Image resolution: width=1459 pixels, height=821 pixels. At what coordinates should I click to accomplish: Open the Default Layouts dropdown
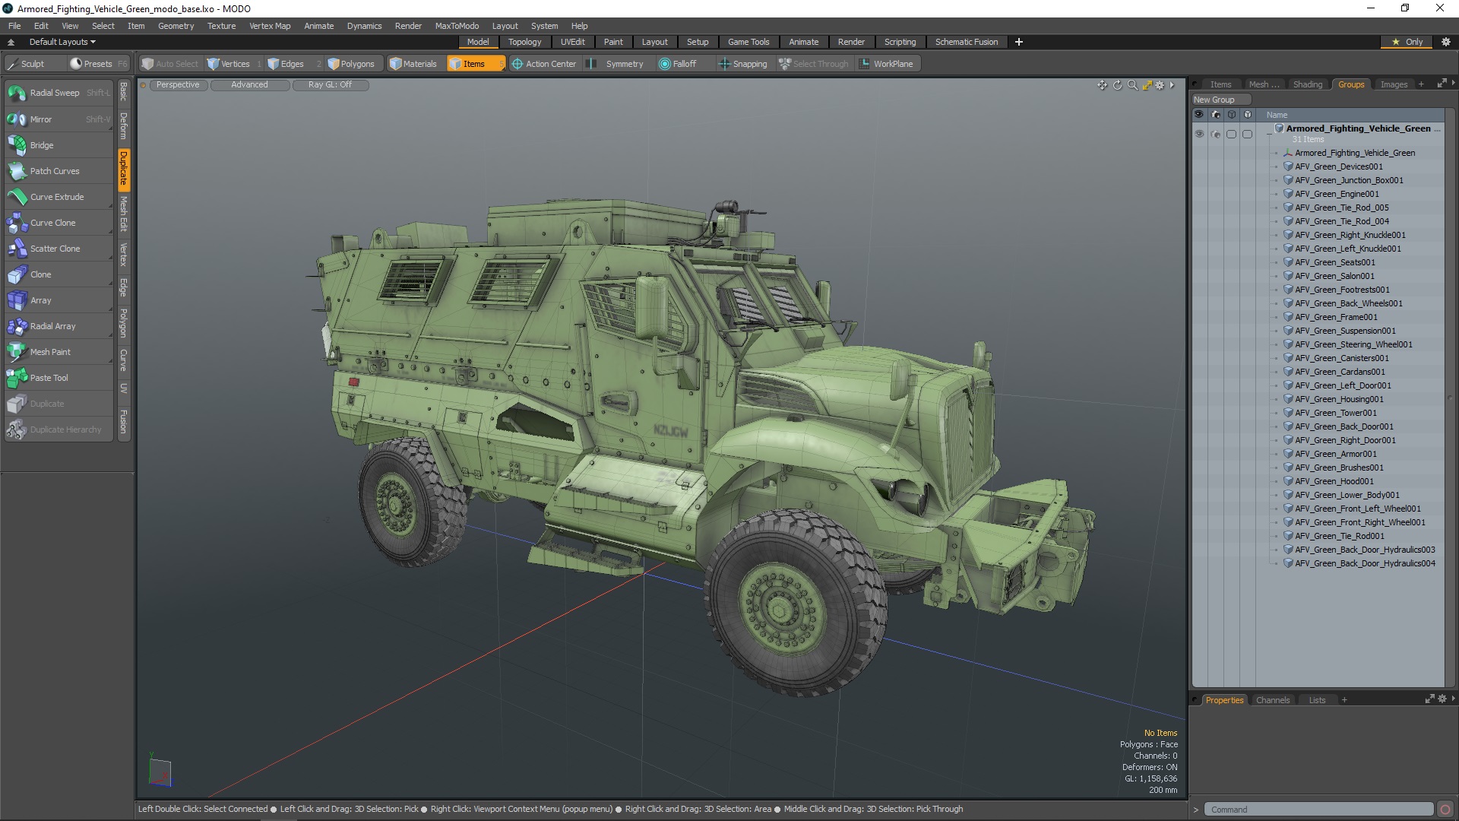pyautogui.click(x=62, y=42)
